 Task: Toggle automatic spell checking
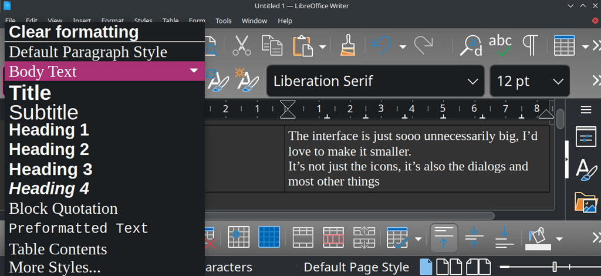pyautogui.click(x=501, y=46)
